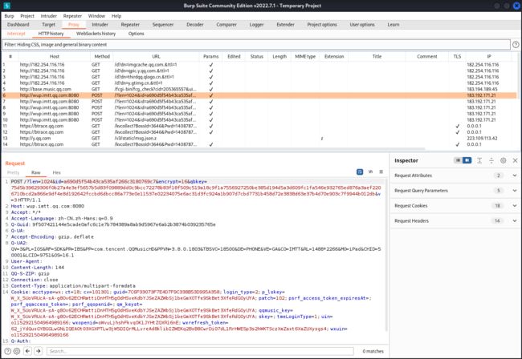522x359 pixels.
Task: Open the Intruder menu in menu bar
Action: click(x=49, y=16)
